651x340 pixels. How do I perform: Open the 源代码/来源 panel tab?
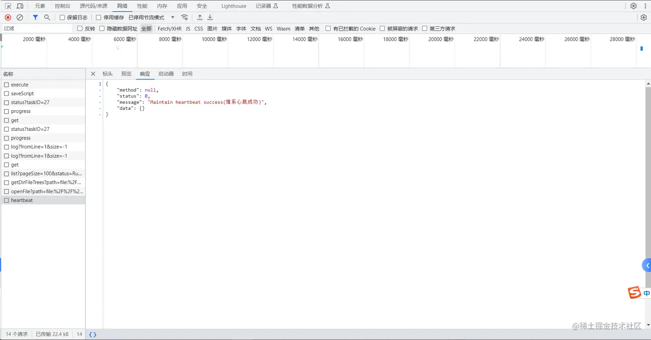click(94, 6)
